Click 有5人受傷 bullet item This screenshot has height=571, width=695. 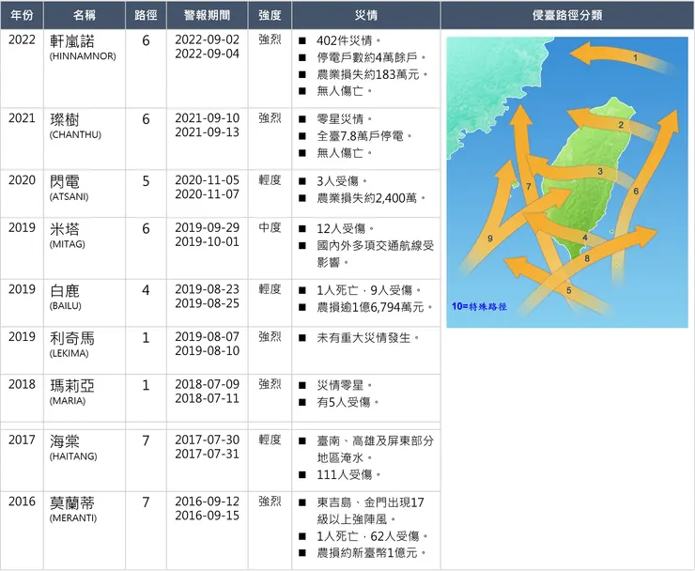347,402
